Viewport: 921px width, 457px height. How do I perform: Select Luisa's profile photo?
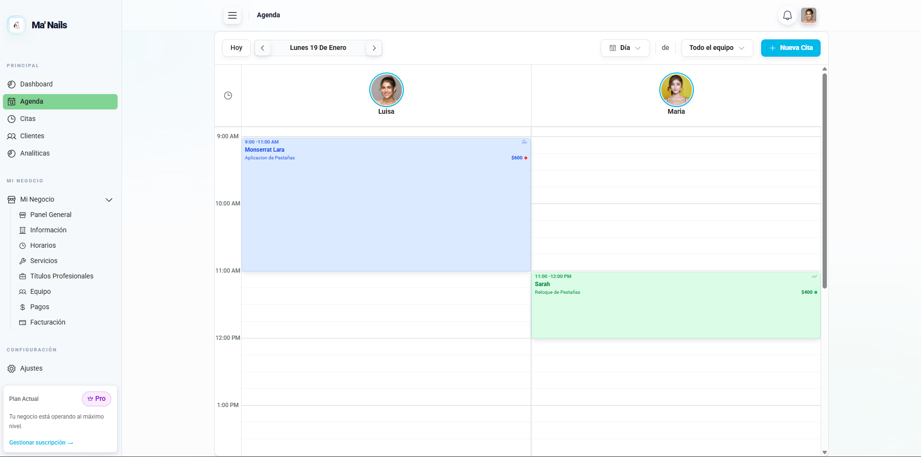pos(386,90)
